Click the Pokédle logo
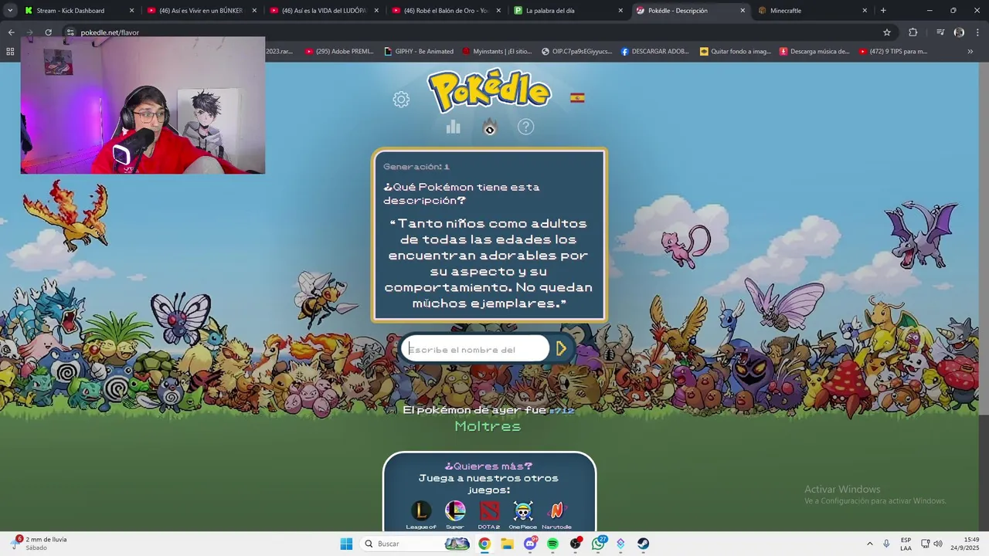 click(489, 91)
